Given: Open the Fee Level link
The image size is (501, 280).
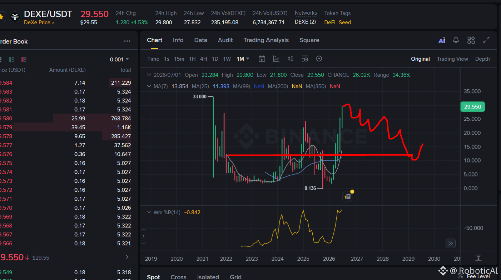Looking at the screenshot, I should tap(478, 276).
